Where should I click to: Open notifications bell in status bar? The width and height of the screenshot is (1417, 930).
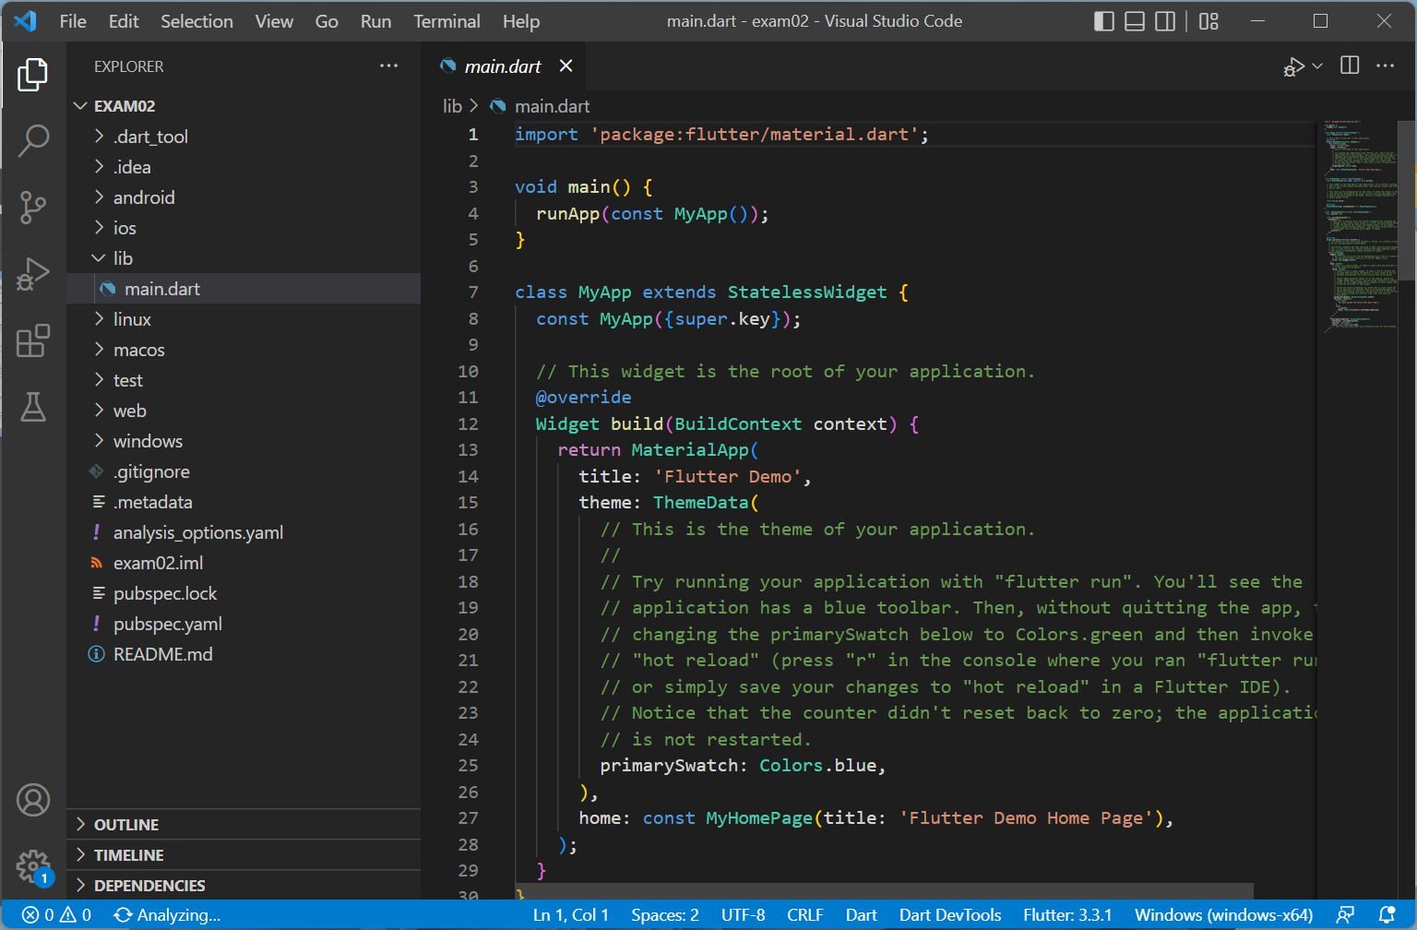pos(1387,915)
